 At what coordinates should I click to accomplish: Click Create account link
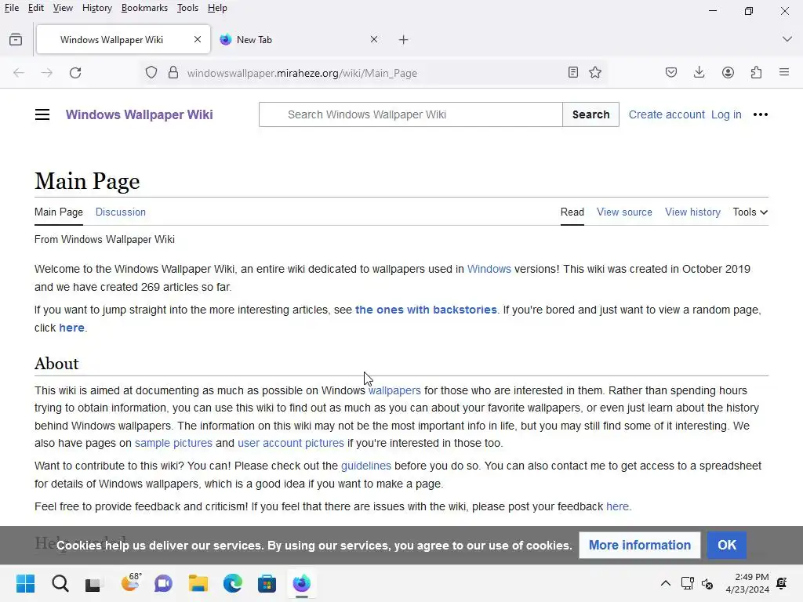[x=667, y=114]
